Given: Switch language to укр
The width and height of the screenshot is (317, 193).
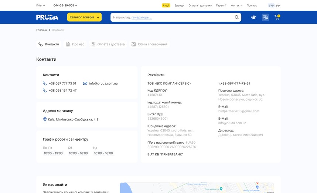Looking at the screenshot, I should pos(271,6).
